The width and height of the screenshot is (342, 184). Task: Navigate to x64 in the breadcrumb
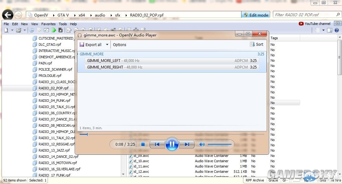click(x=82, y=15)
